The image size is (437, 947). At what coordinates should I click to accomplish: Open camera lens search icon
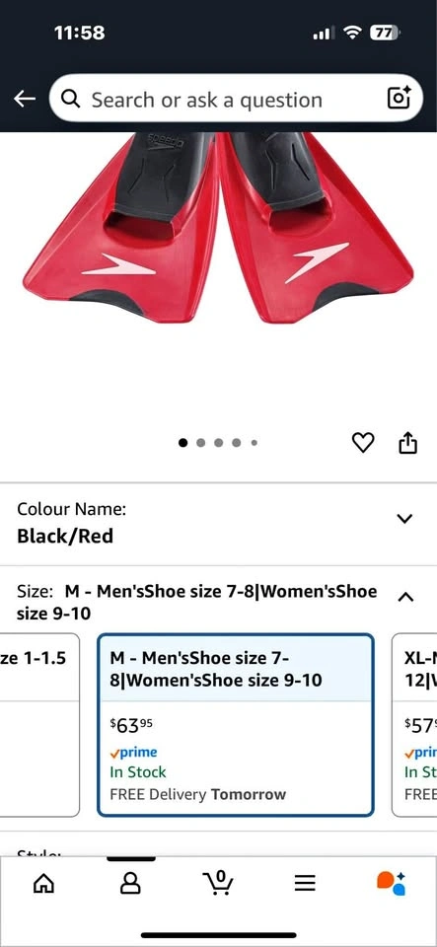(x=399, y=98)
